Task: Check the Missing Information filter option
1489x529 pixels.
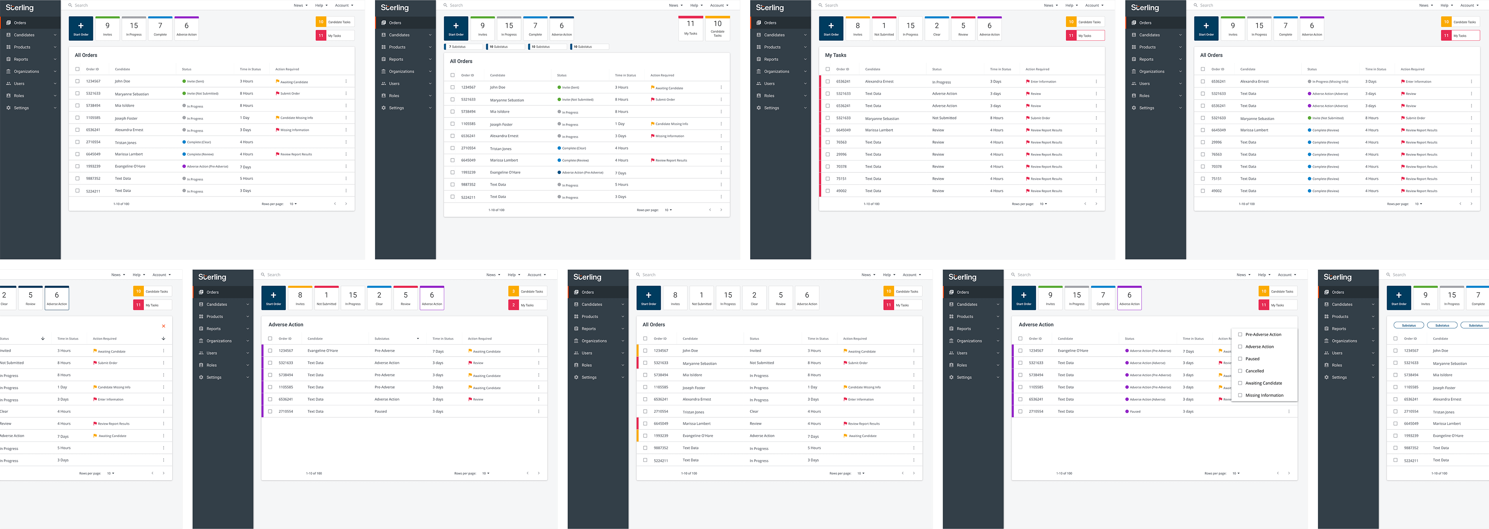Action: tap(1240, 395)
